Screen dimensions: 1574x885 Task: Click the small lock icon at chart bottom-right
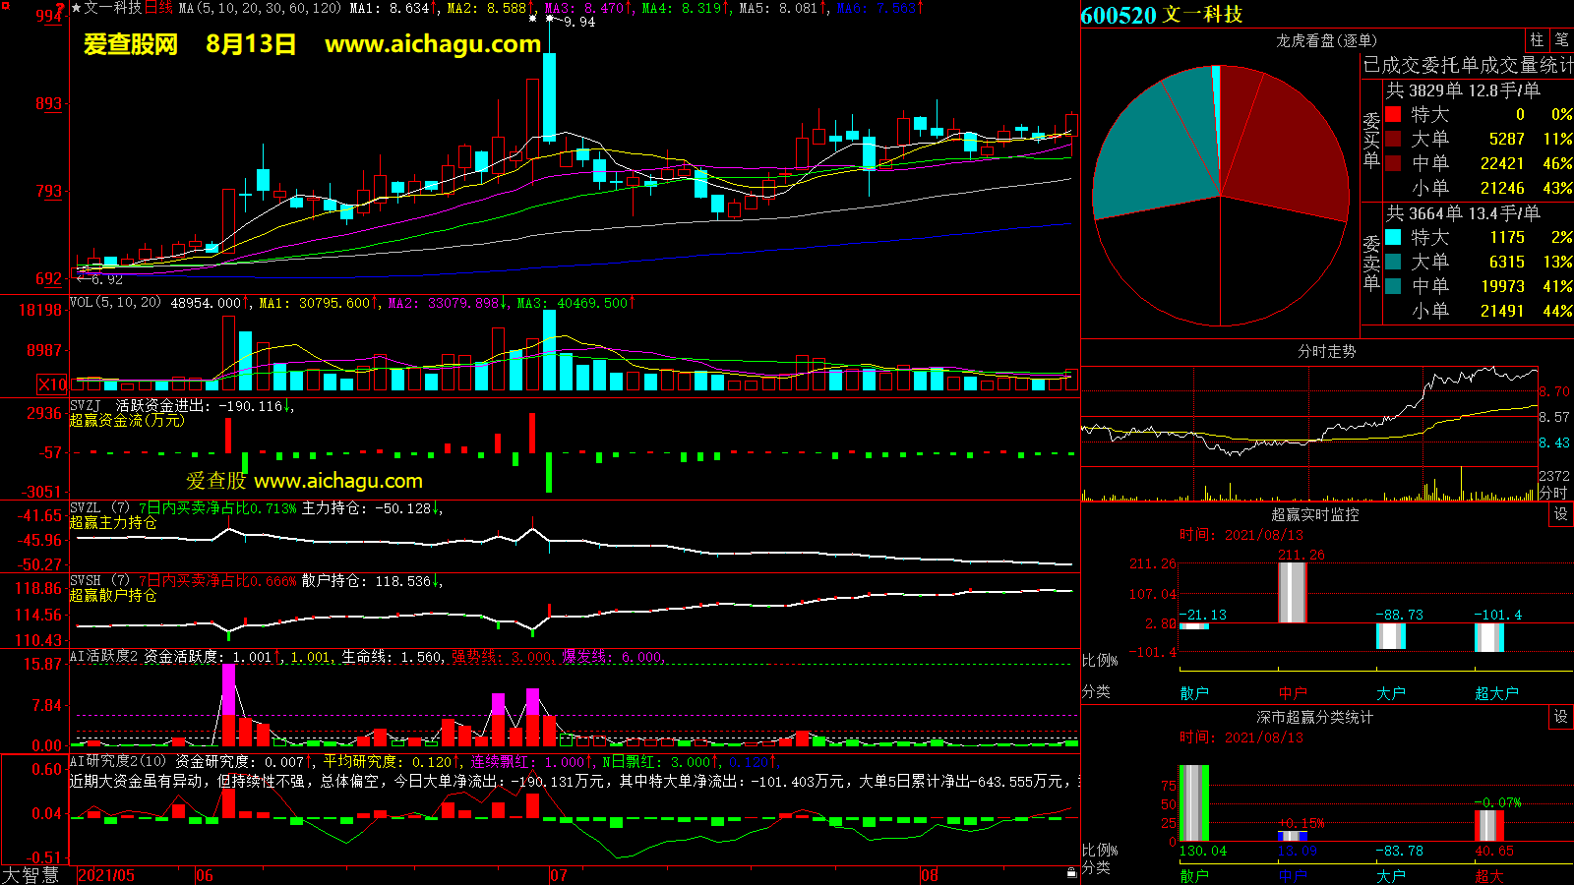[1071, 873]
